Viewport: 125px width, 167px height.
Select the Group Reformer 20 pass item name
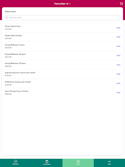15,63
